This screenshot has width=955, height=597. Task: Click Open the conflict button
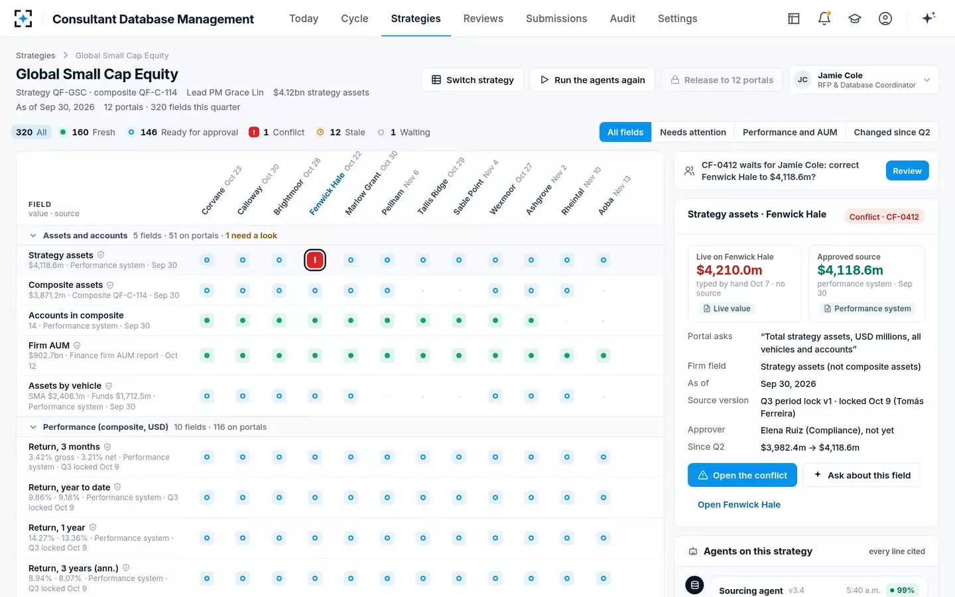742,475
